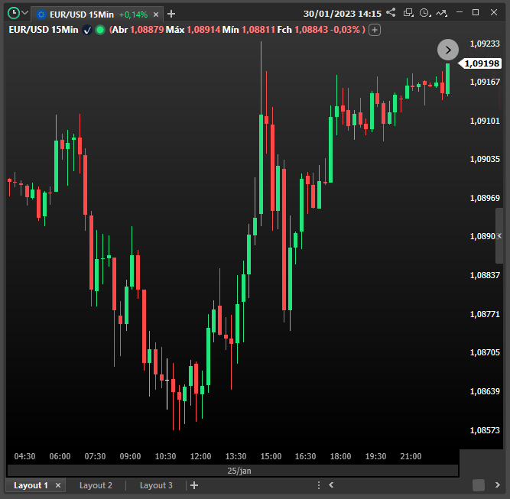Click the add indicator plus button
Image resolution: width=510 pixels, height=499 pixels.
[x=375, y=29]
